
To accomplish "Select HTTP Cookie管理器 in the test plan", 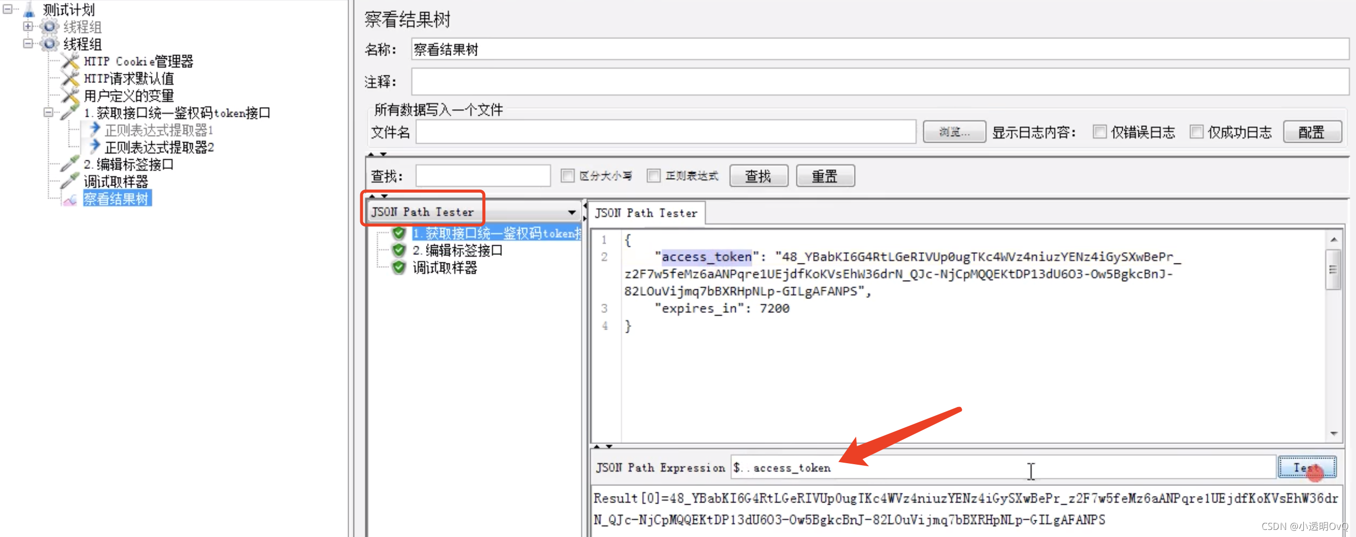I will [139, 61].
